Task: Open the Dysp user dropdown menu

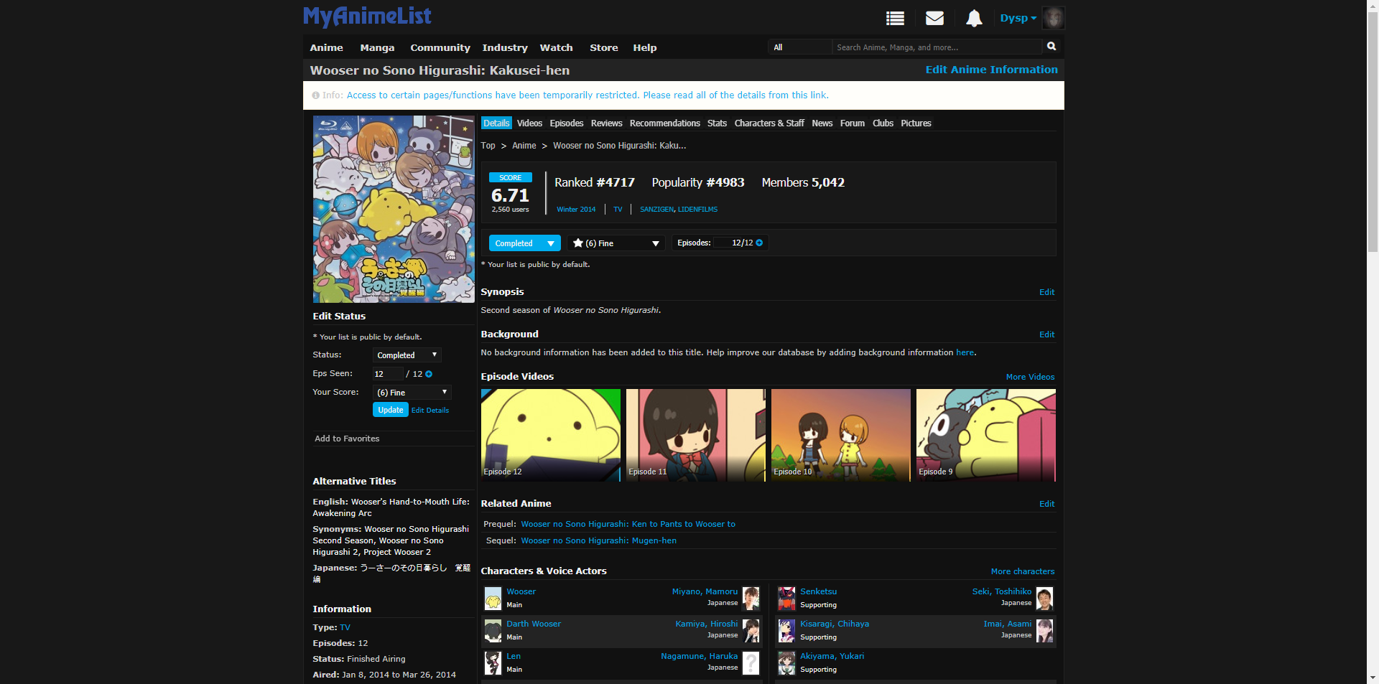Action: coord(1018,18)
